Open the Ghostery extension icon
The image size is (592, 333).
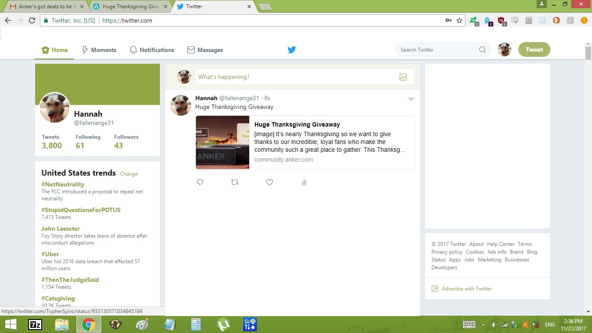(x=488, y=21)
